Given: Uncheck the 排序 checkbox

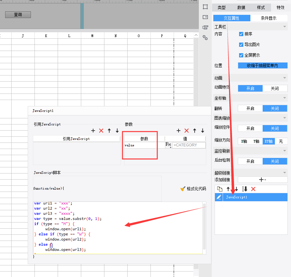Looking at the screenshot, I should pos(241,34).
